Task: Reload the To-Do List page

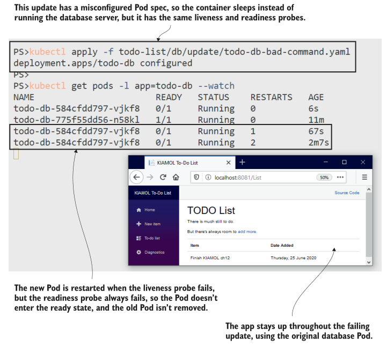Action: [163, 177]
